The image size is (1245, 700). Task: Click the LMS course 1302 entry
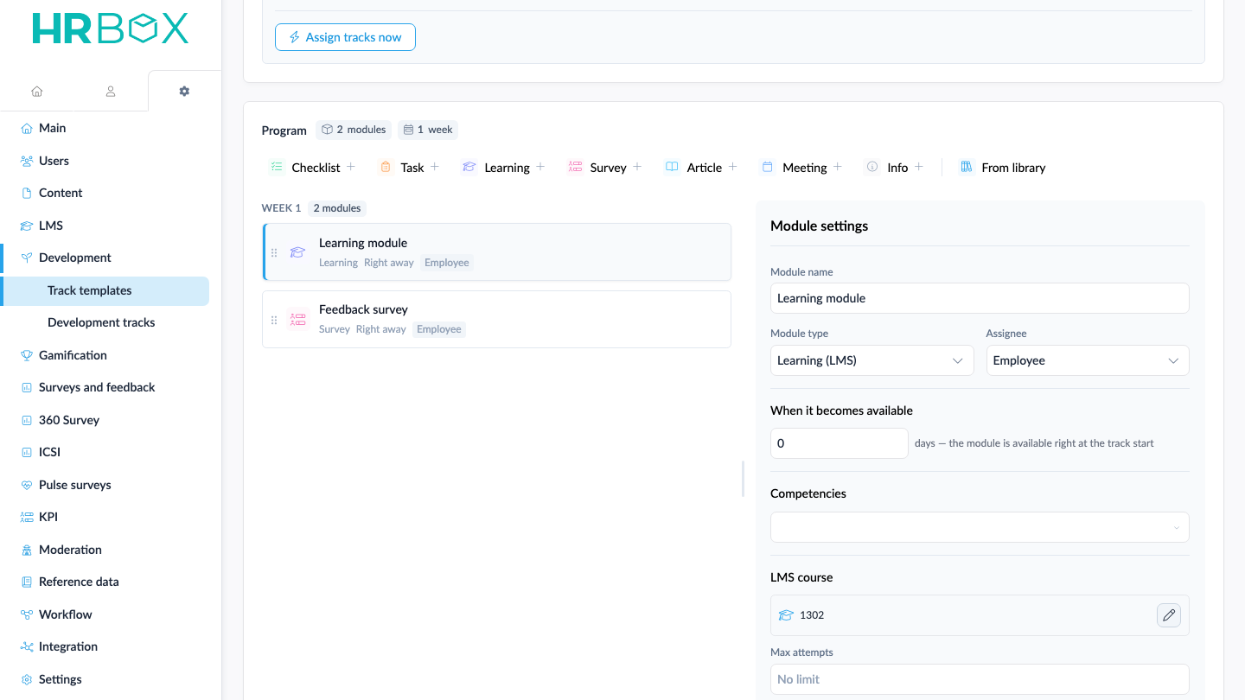980,615
